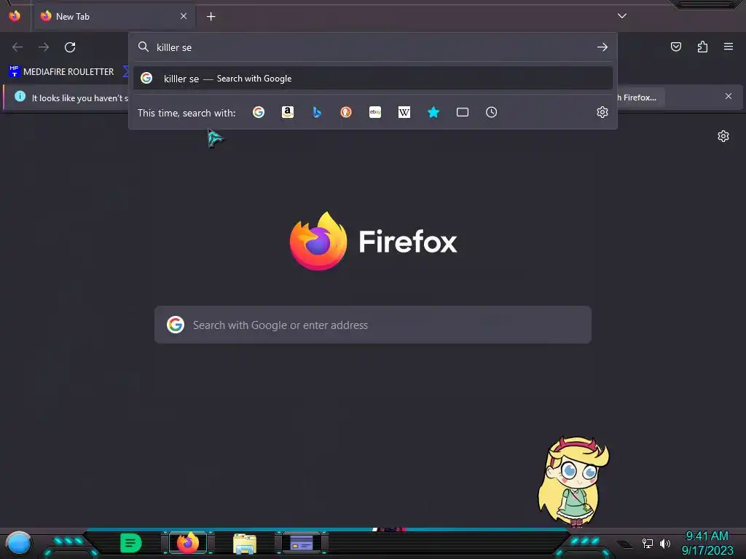Search in open tabs icon

[463, 112]
